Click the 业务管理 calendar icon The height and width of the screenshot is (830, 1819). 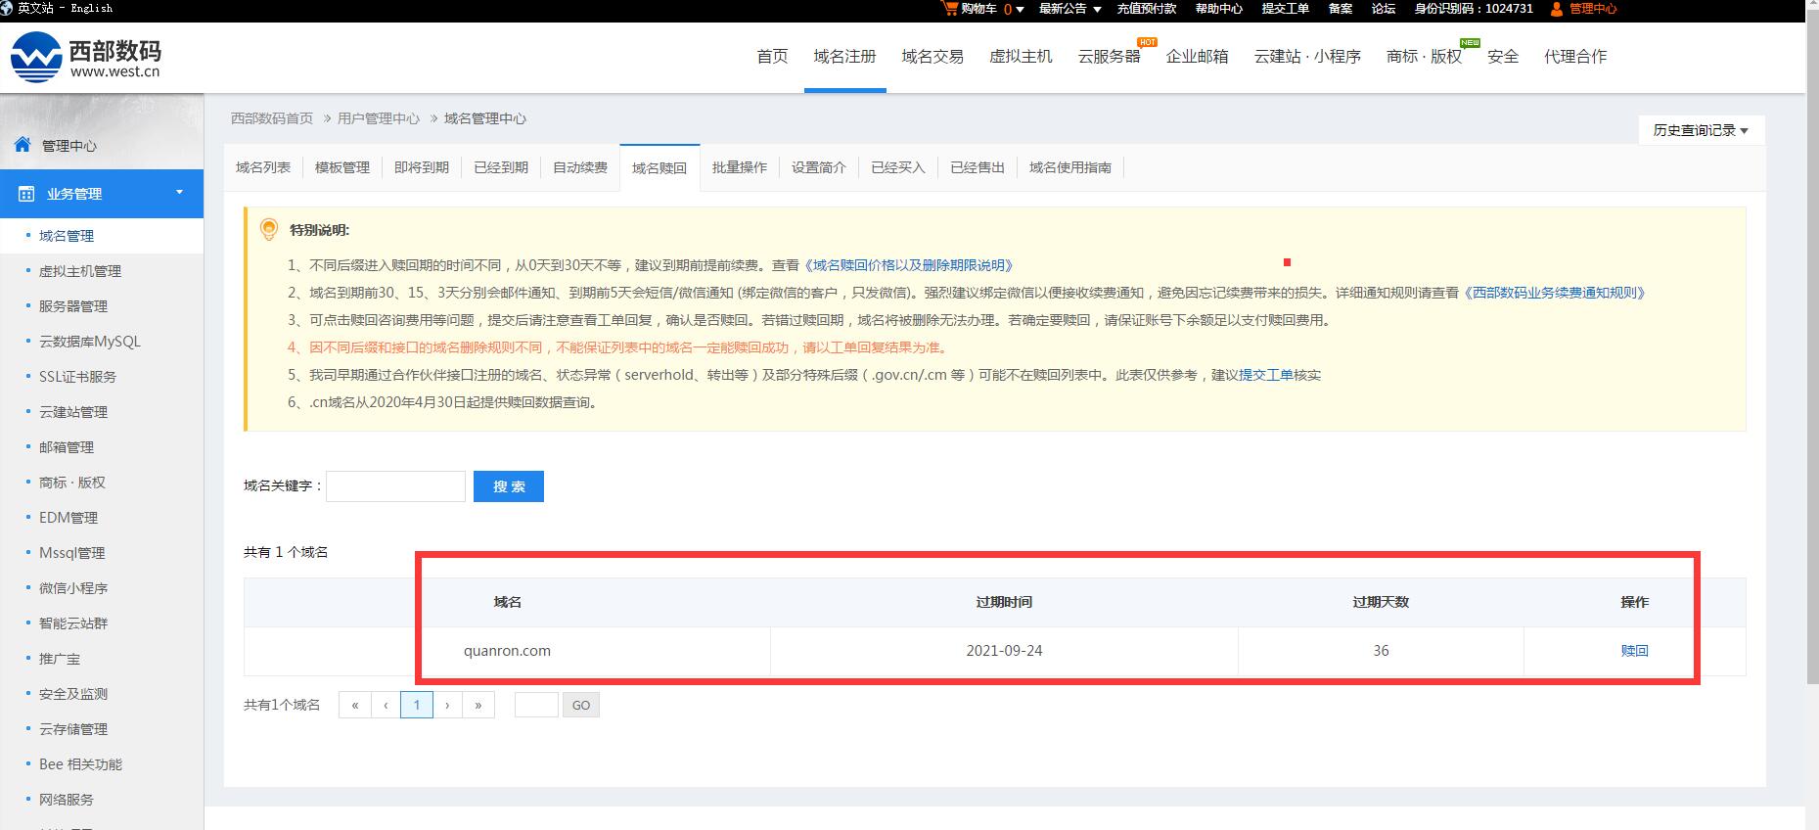coord(26,194)
